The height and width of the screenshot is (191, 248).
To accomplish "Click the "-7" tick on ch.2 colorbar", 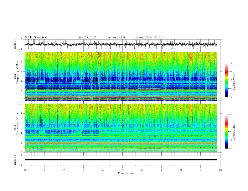I will point(231,149).
